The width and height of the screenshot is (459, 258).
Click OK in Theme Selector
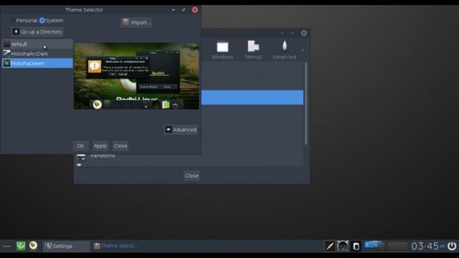(80, 145)
